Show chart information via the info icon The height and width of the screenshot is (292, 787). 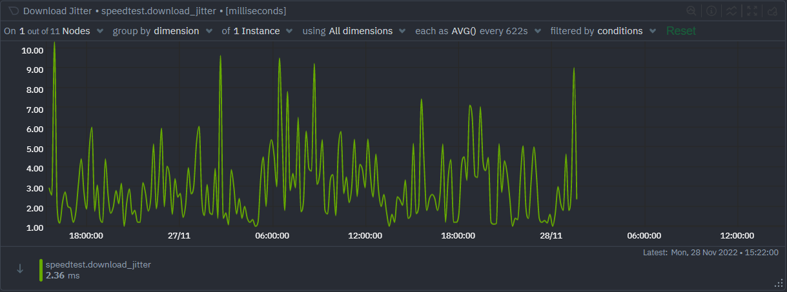tap(711, 11)
